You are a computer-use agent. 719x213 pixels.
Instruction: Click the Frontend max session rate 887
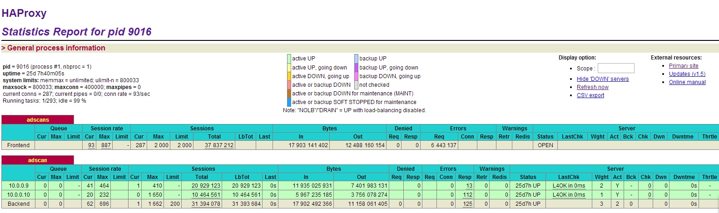pos(106,145)
